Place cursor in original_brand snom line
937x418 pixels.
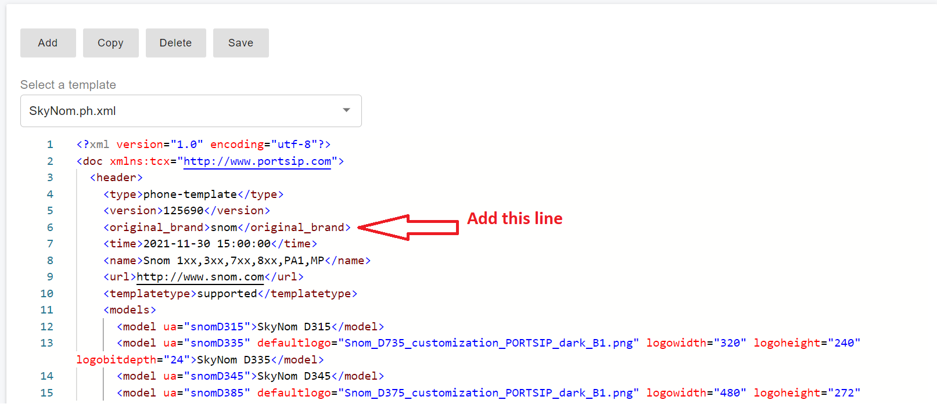tap(227, 228)
